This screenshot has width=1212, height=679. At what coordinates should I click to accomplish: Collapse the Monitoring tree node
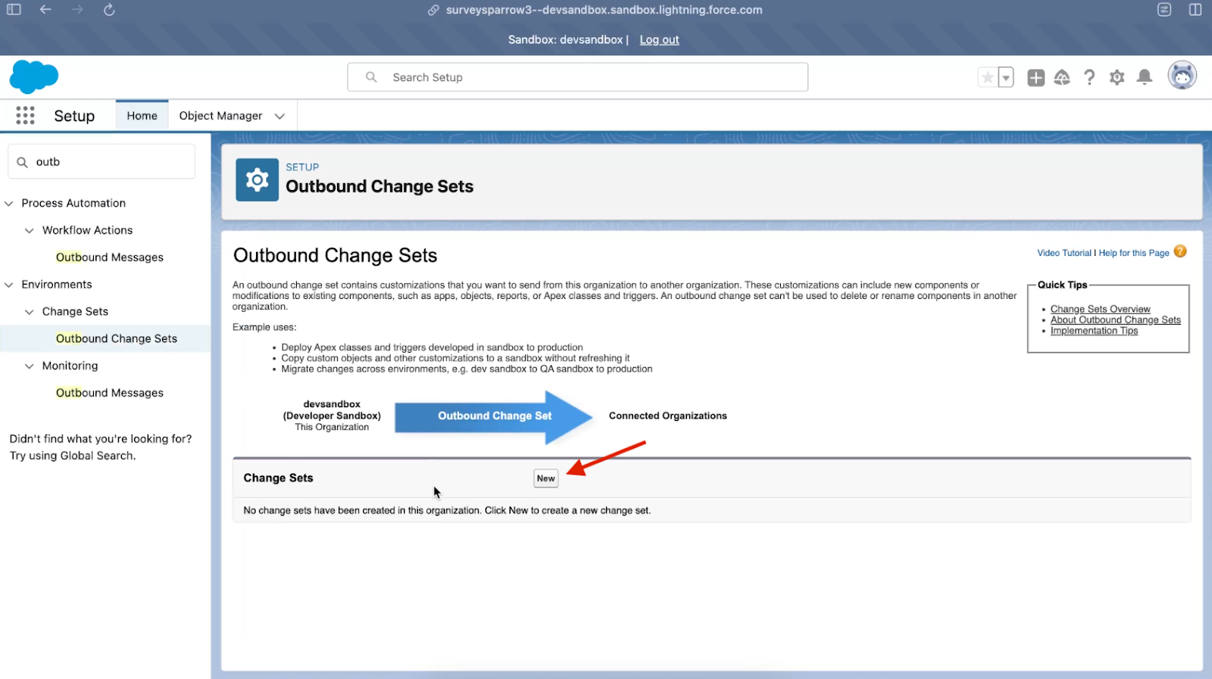pyautogui.click(x=30, y=366)
